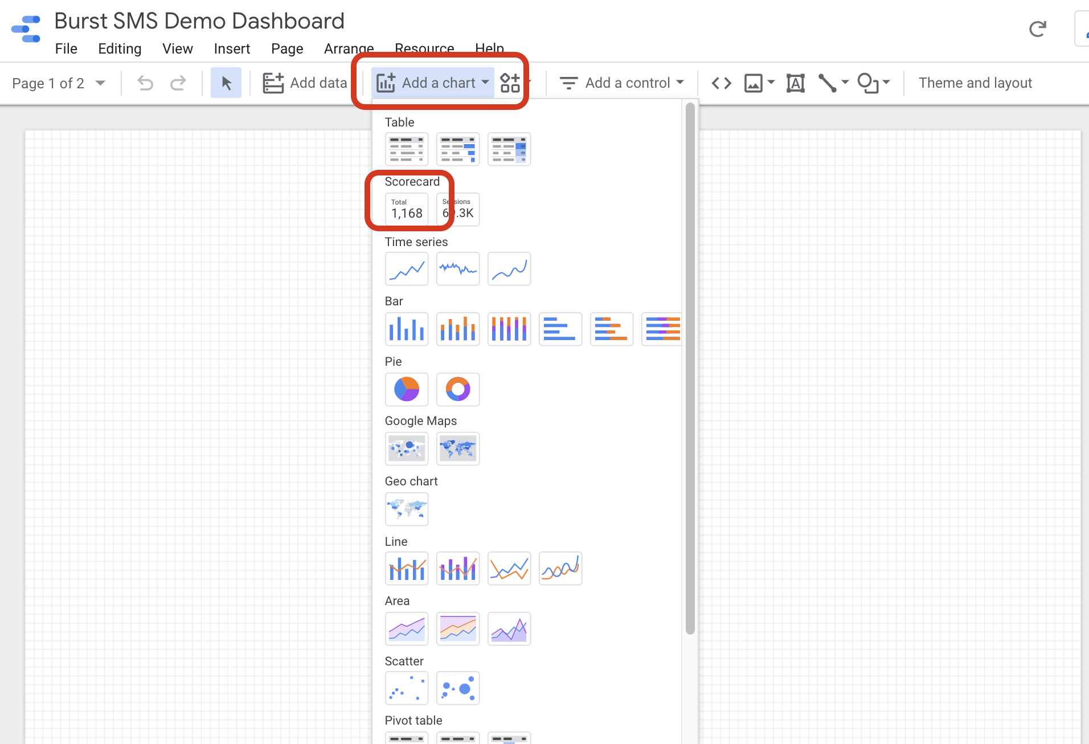Screen dimensions: 1089x744
Task: Open the Arrange menu
Action: [x=349, y=49]
